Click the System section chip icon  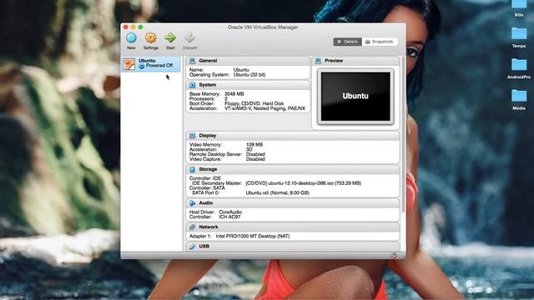193,85
